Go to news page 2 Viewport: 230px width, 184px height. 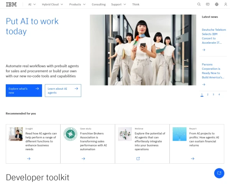pos(207,95)
